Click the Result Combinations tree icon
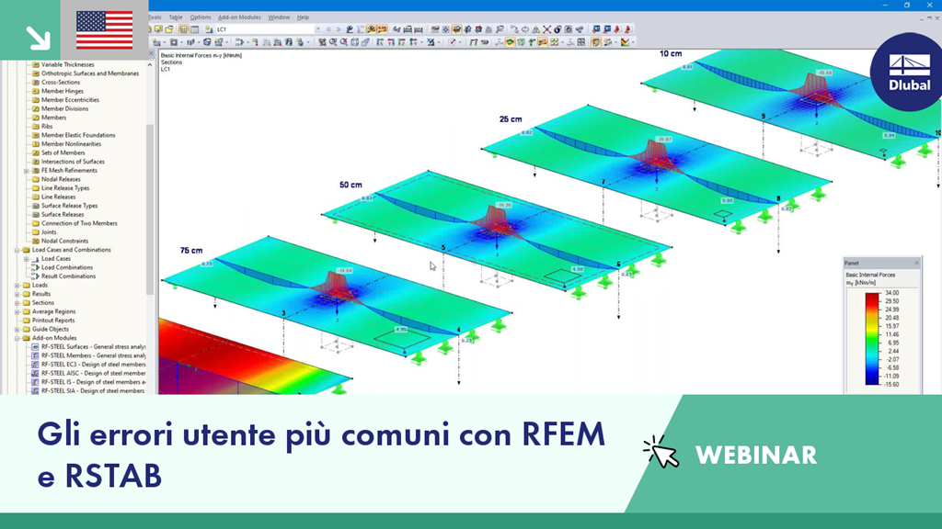Screen dimensions: 942x529 (36, 276)
